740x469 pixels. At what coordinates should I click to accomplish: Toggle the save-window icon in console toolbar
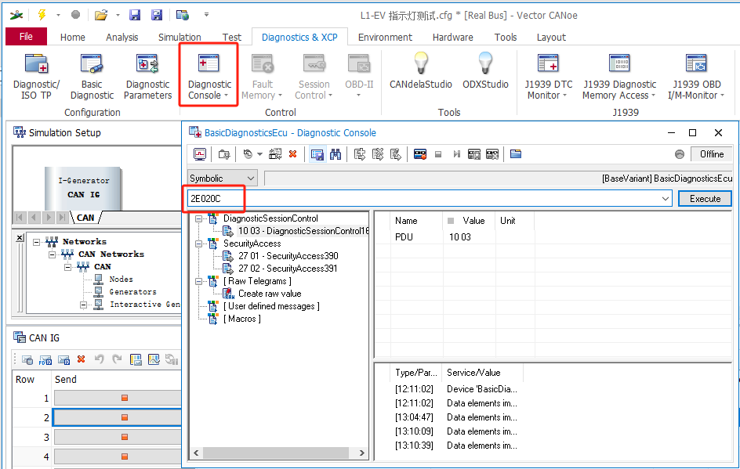pyautogui.click(x=317, y=154)
